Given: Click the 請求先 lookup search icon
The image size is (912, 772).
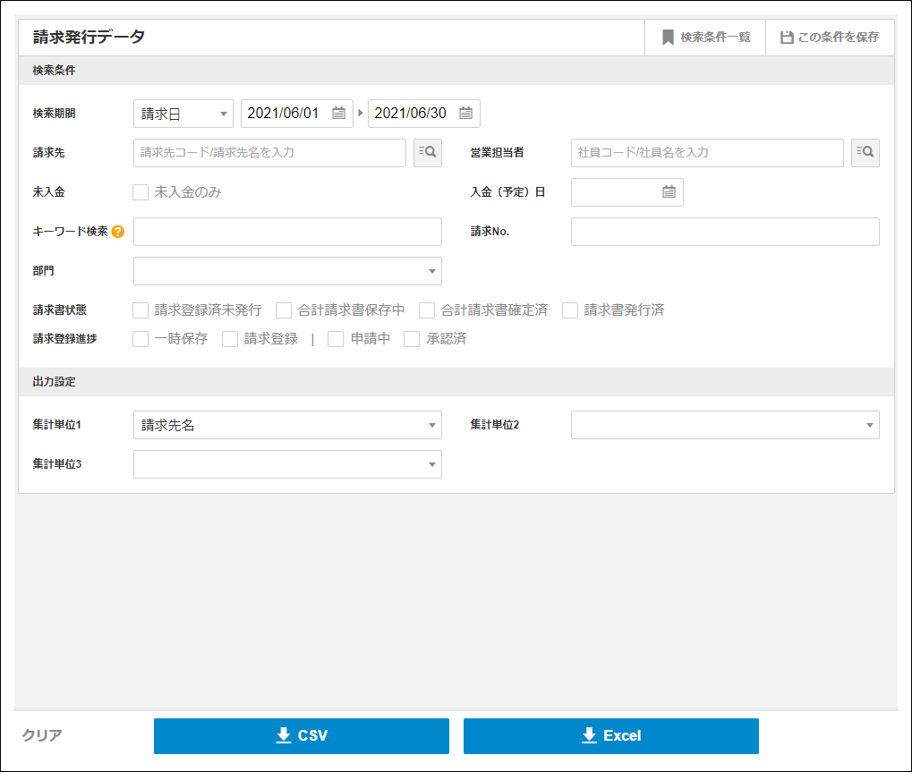Looking at the screenshot, I should 428,153.
